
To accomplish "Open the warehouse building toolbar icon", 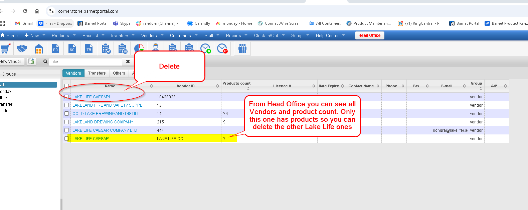I will tap(39, 49).
